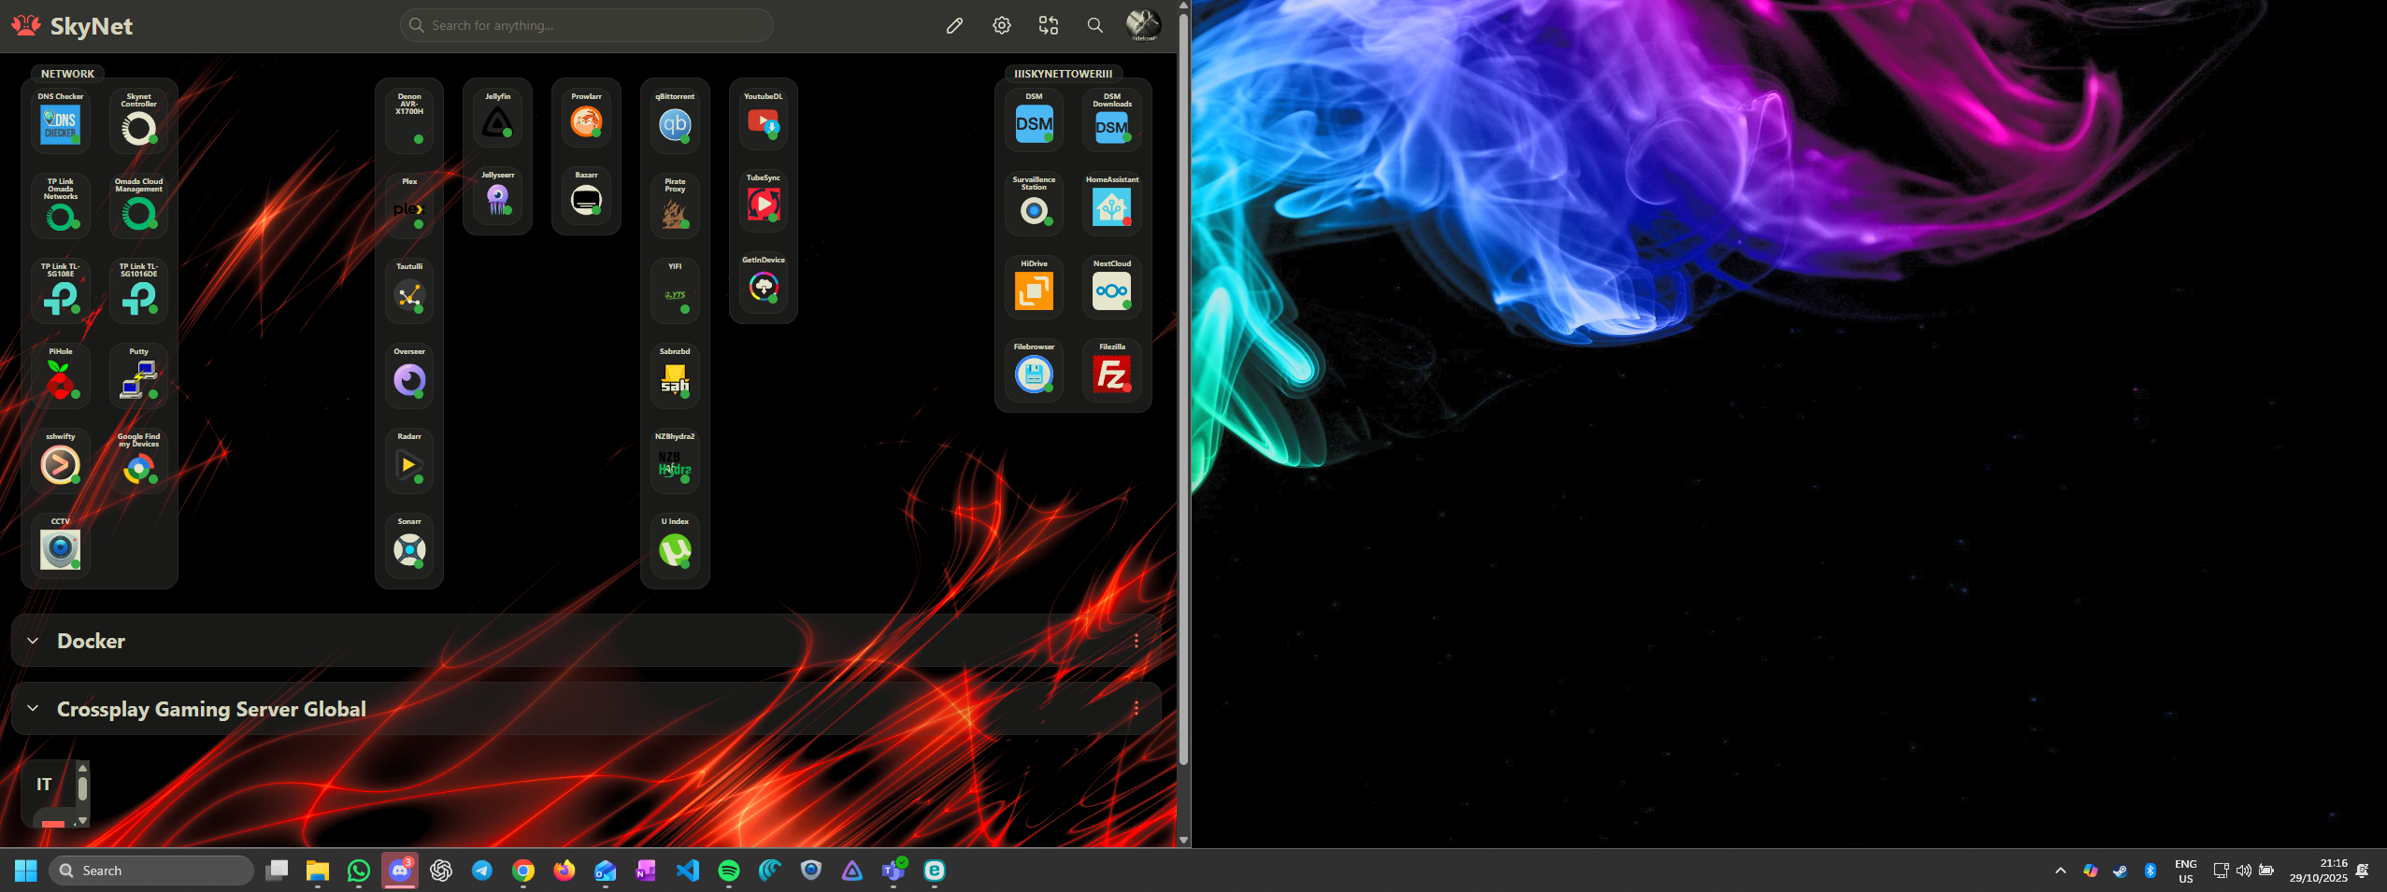The image size is (2387, 892).
Task: Open the HomeAssistant tile
Action: pos(1112,204)
